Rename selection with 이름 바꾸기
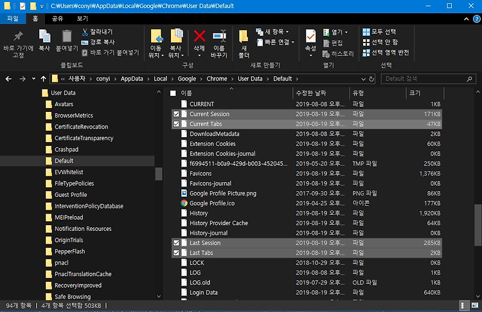Screen dimensions: 482x312 (x=219, y=44)
